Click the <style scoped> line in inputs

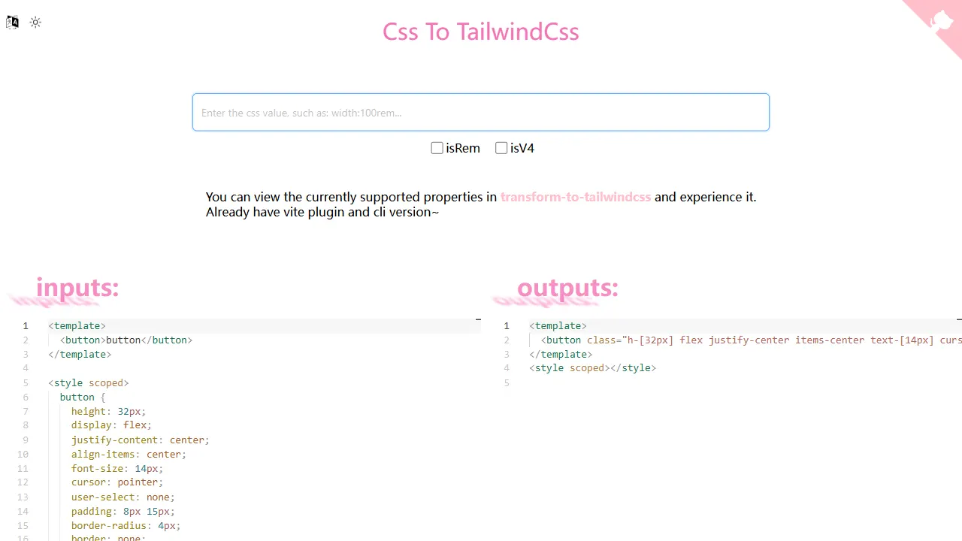89,382
